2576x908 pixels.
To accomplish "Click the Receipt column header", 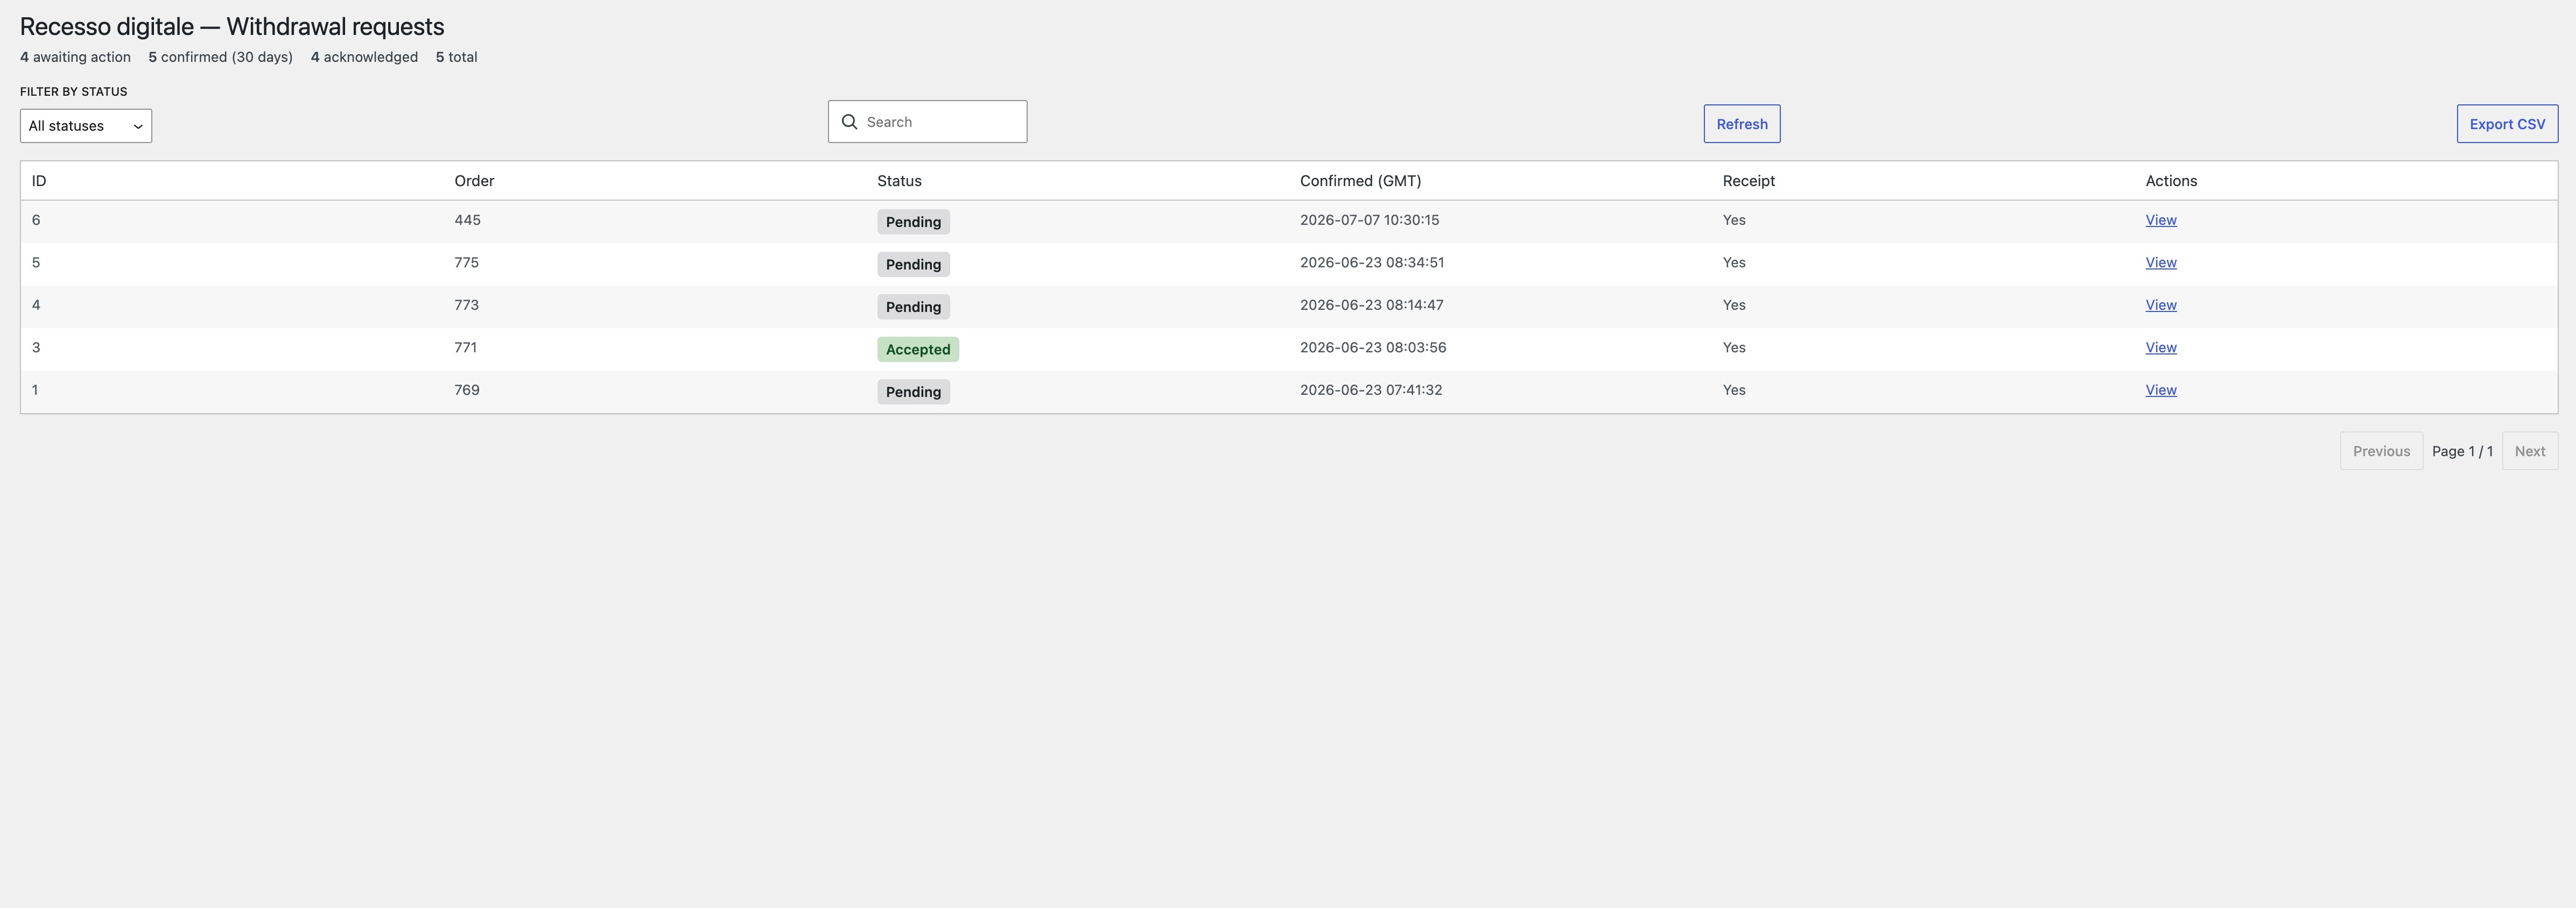I will [x=1748, y=181].
